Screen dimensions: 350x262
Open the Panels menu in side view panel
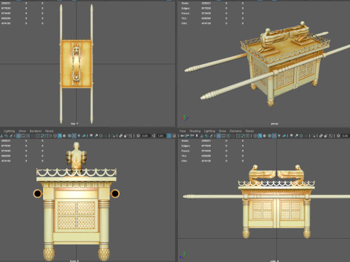coord(249,131)
